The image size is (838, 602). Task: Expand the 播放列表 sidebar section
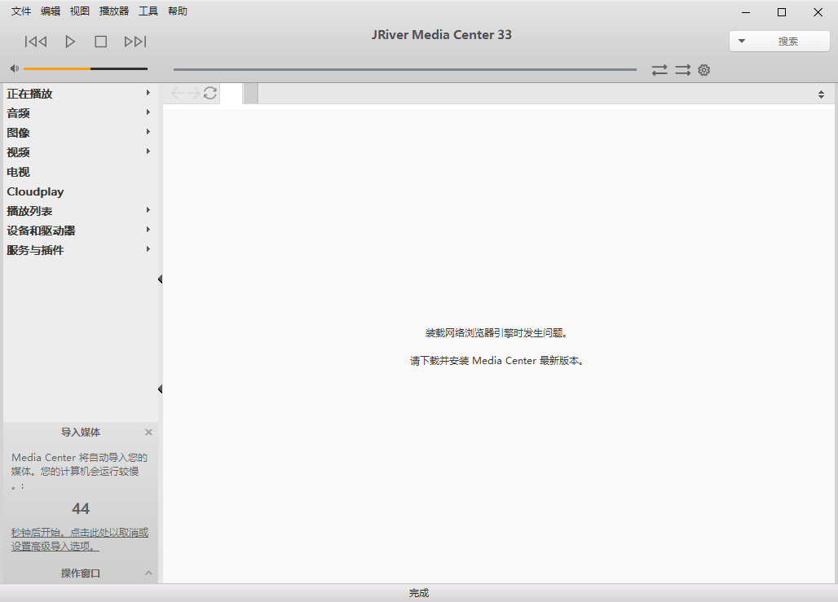tap(148, 210)
